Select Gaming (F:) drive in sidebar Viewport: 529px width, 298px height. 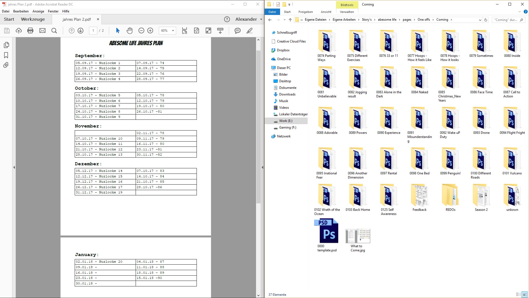(288, 127)
